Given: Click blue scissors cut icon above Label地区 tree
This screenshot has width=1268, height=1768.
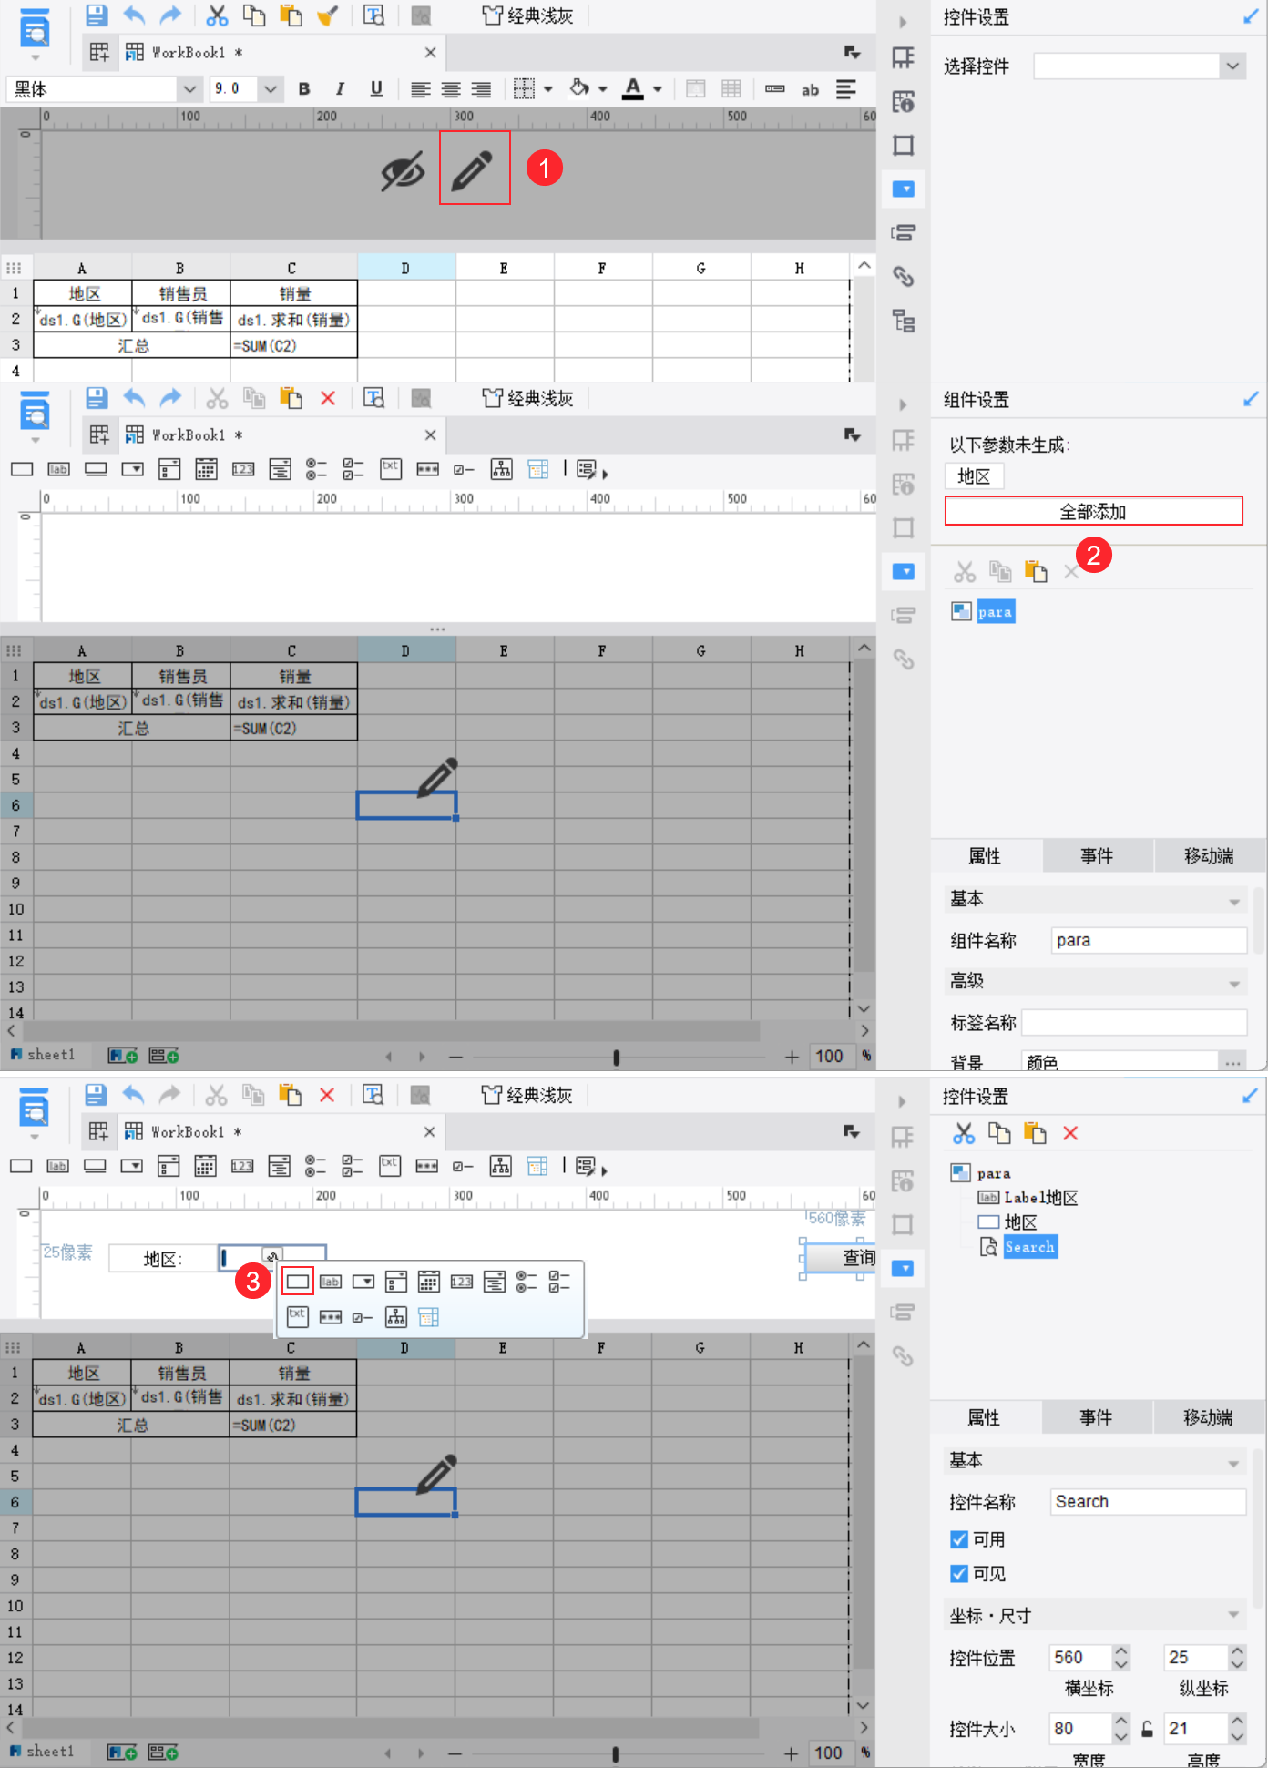Looking at the screenshot, I should (964, 1133).
